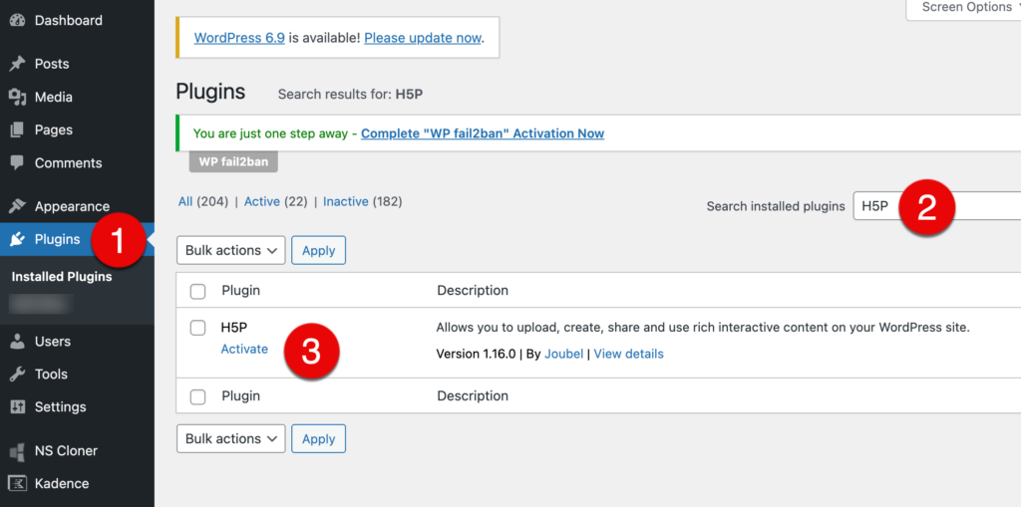Viewport: 1021px width, 507px height.
Task: Click the Tools wrench icon
Action: [x=17, y=374]
